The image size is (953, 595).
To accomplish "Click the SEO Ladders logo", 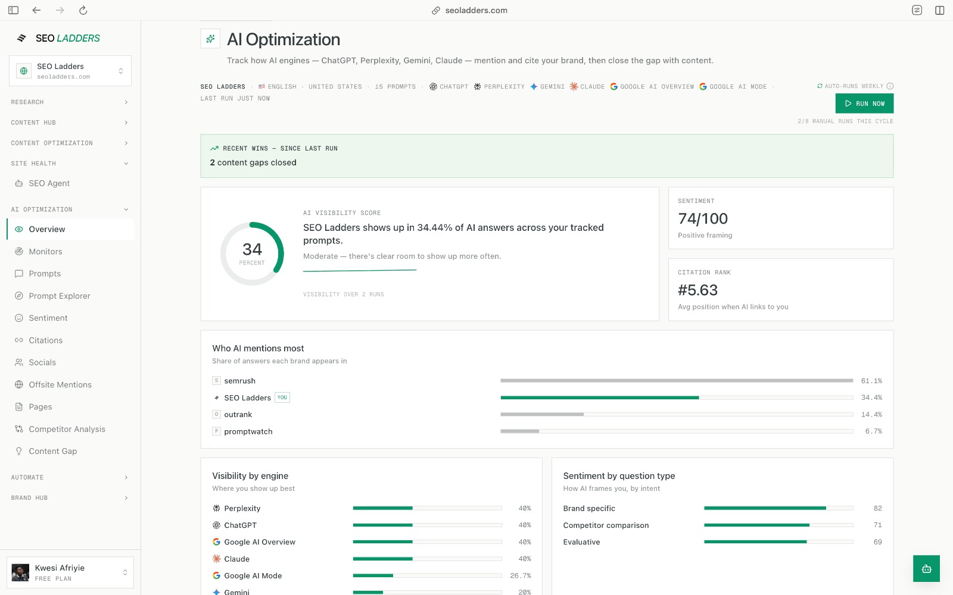I will tap(58, 38).
